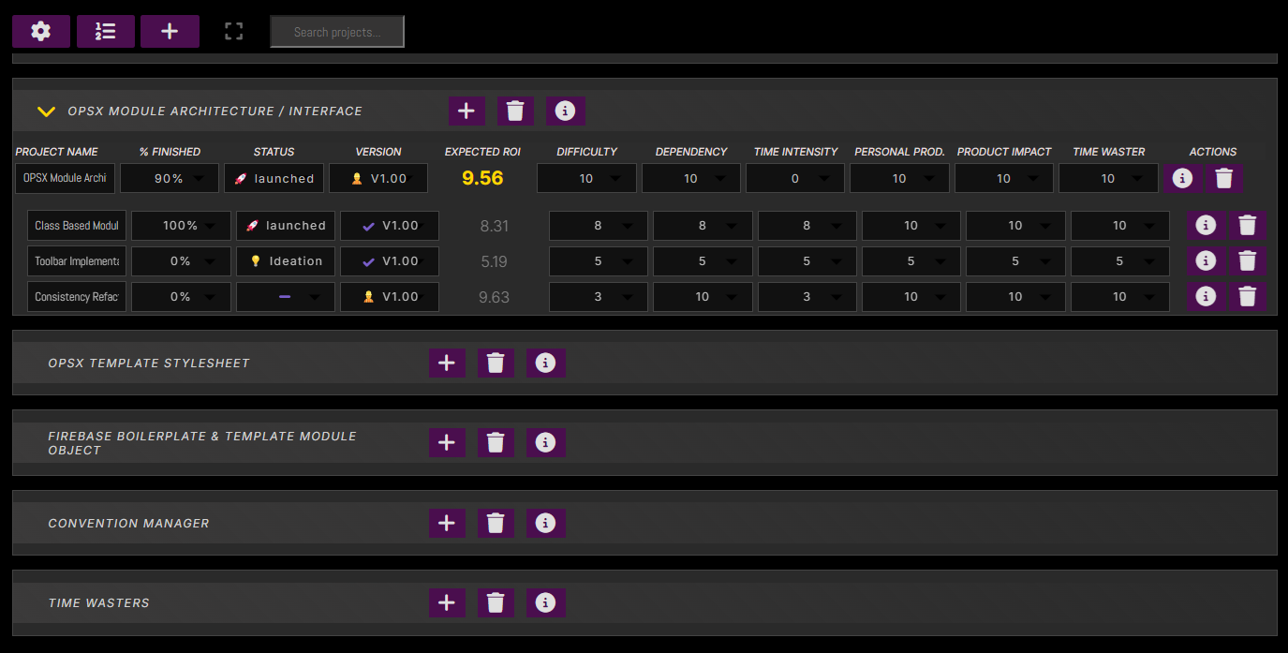
Task: Click the ROI value 5.19
Action: (494, 261)
